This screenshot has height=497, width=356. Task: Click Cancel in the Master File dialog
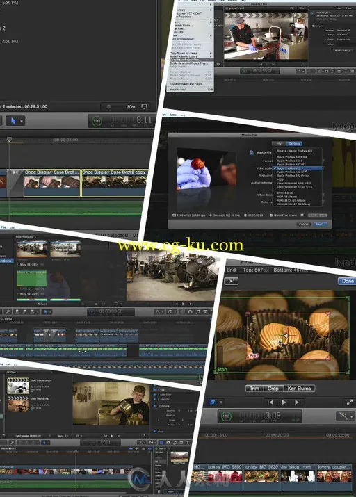[x=303, y=224]
